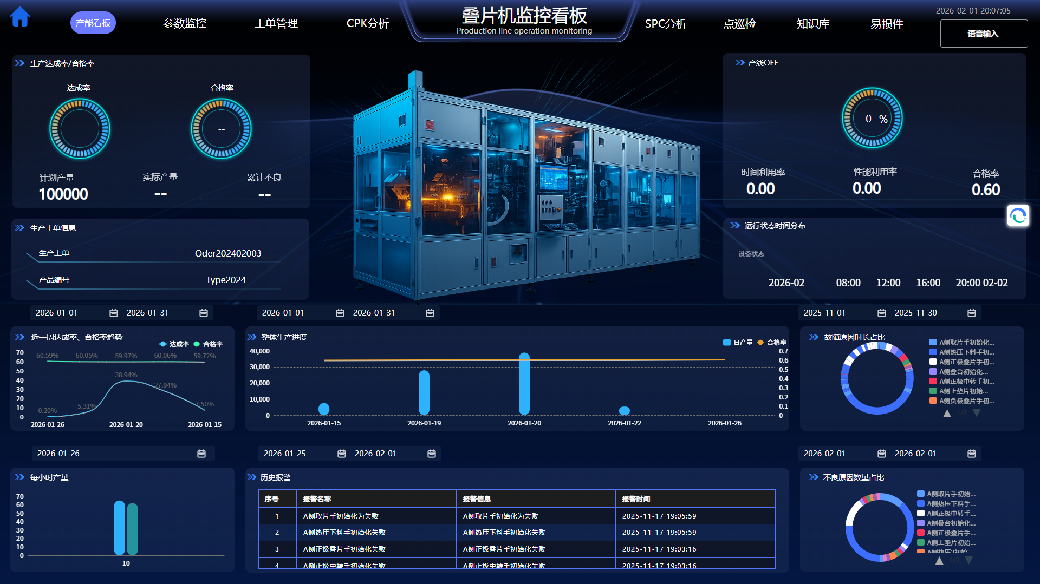Click the 达成率 gauge
This screenshot has width=1040, height=584.
tap(80, 129)
